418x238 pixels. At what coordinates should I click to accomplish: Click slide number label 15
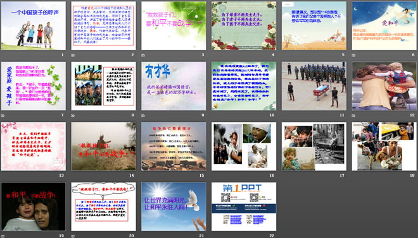tap(202, 176)
